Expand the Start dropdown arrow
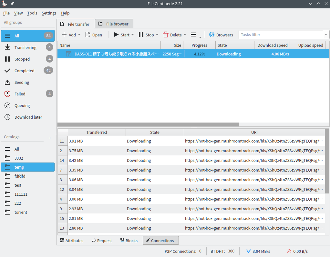Screen dimensions: 330x257 [x=133, y=35]
